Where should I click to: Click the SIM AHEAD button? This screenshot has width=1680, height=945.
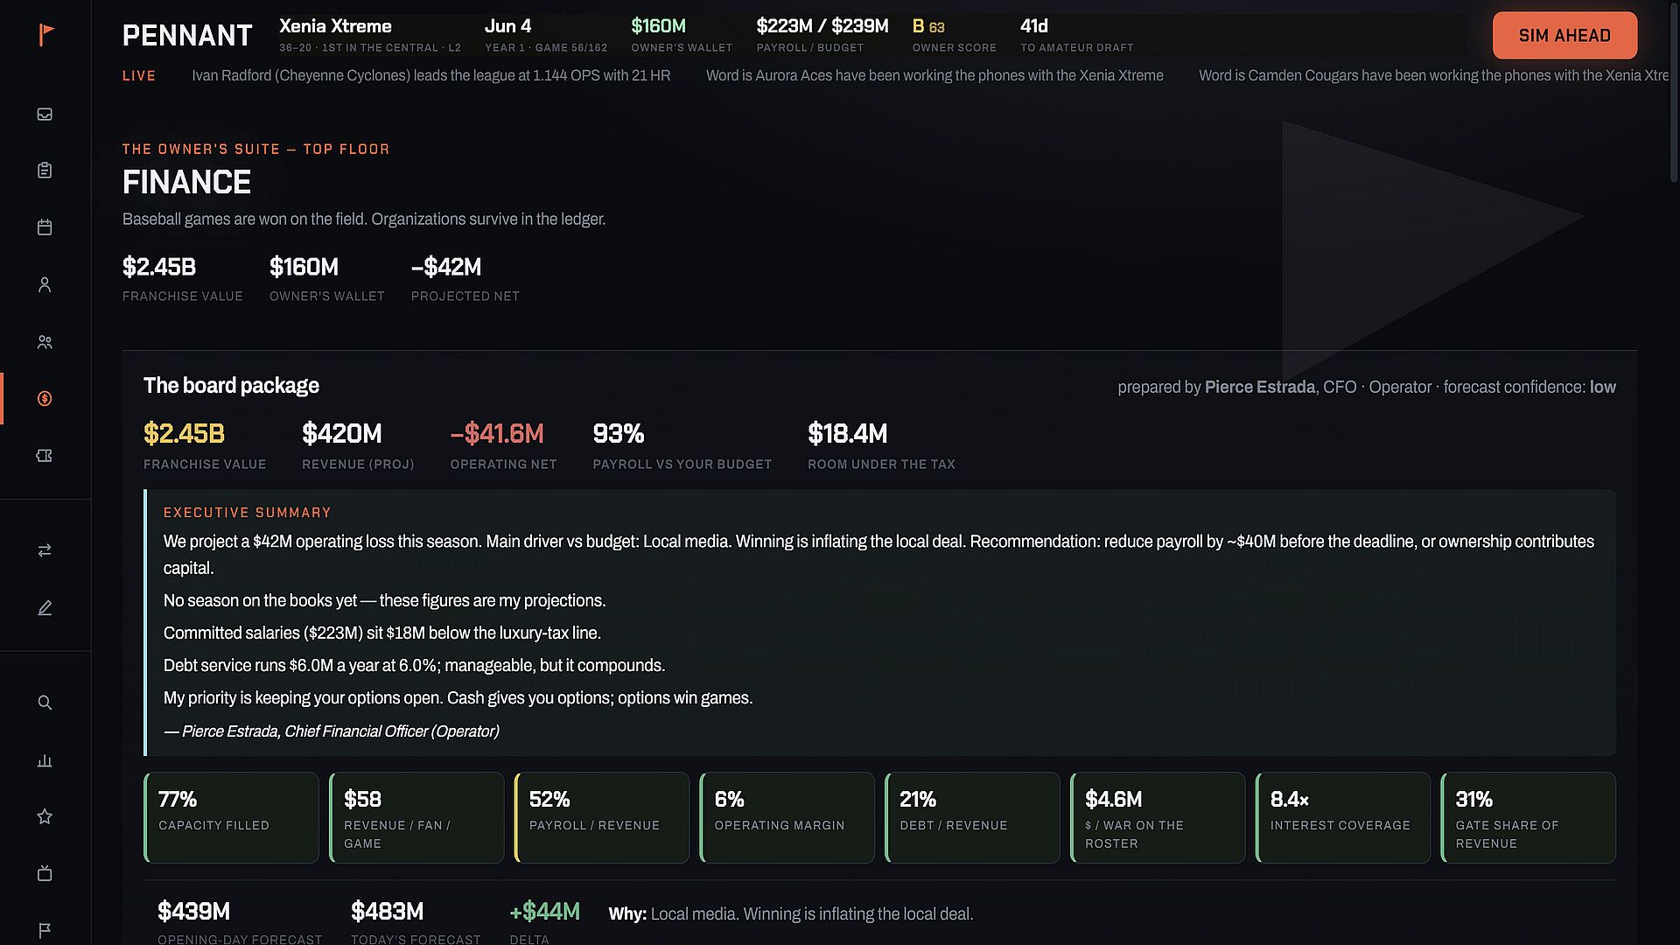(1564, 35)
